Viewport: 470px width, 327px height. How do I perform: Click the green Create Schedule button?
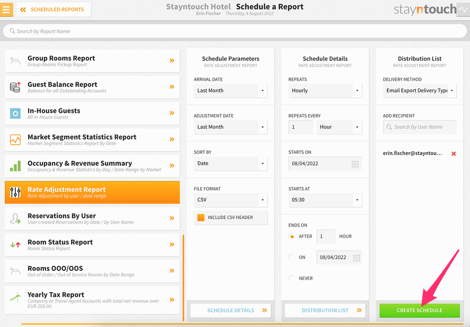[x=419, y=311]
